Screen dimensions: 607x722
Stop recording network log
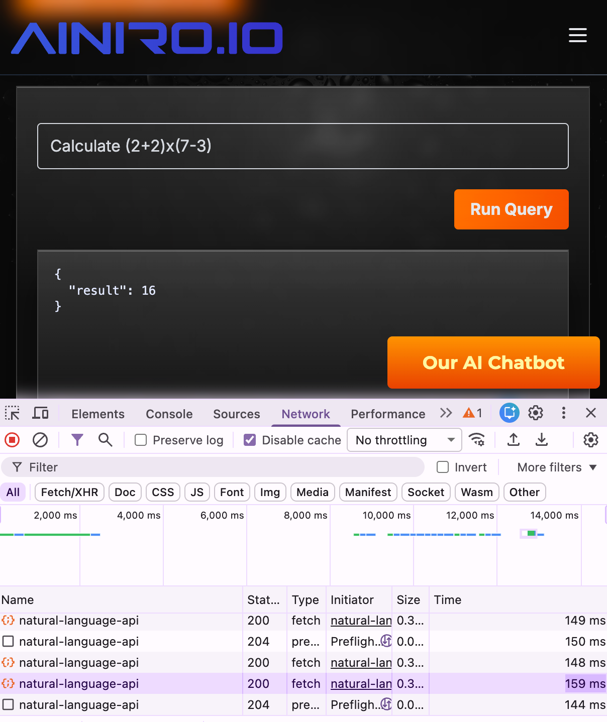pyautogui.click(x=12, y=440)
